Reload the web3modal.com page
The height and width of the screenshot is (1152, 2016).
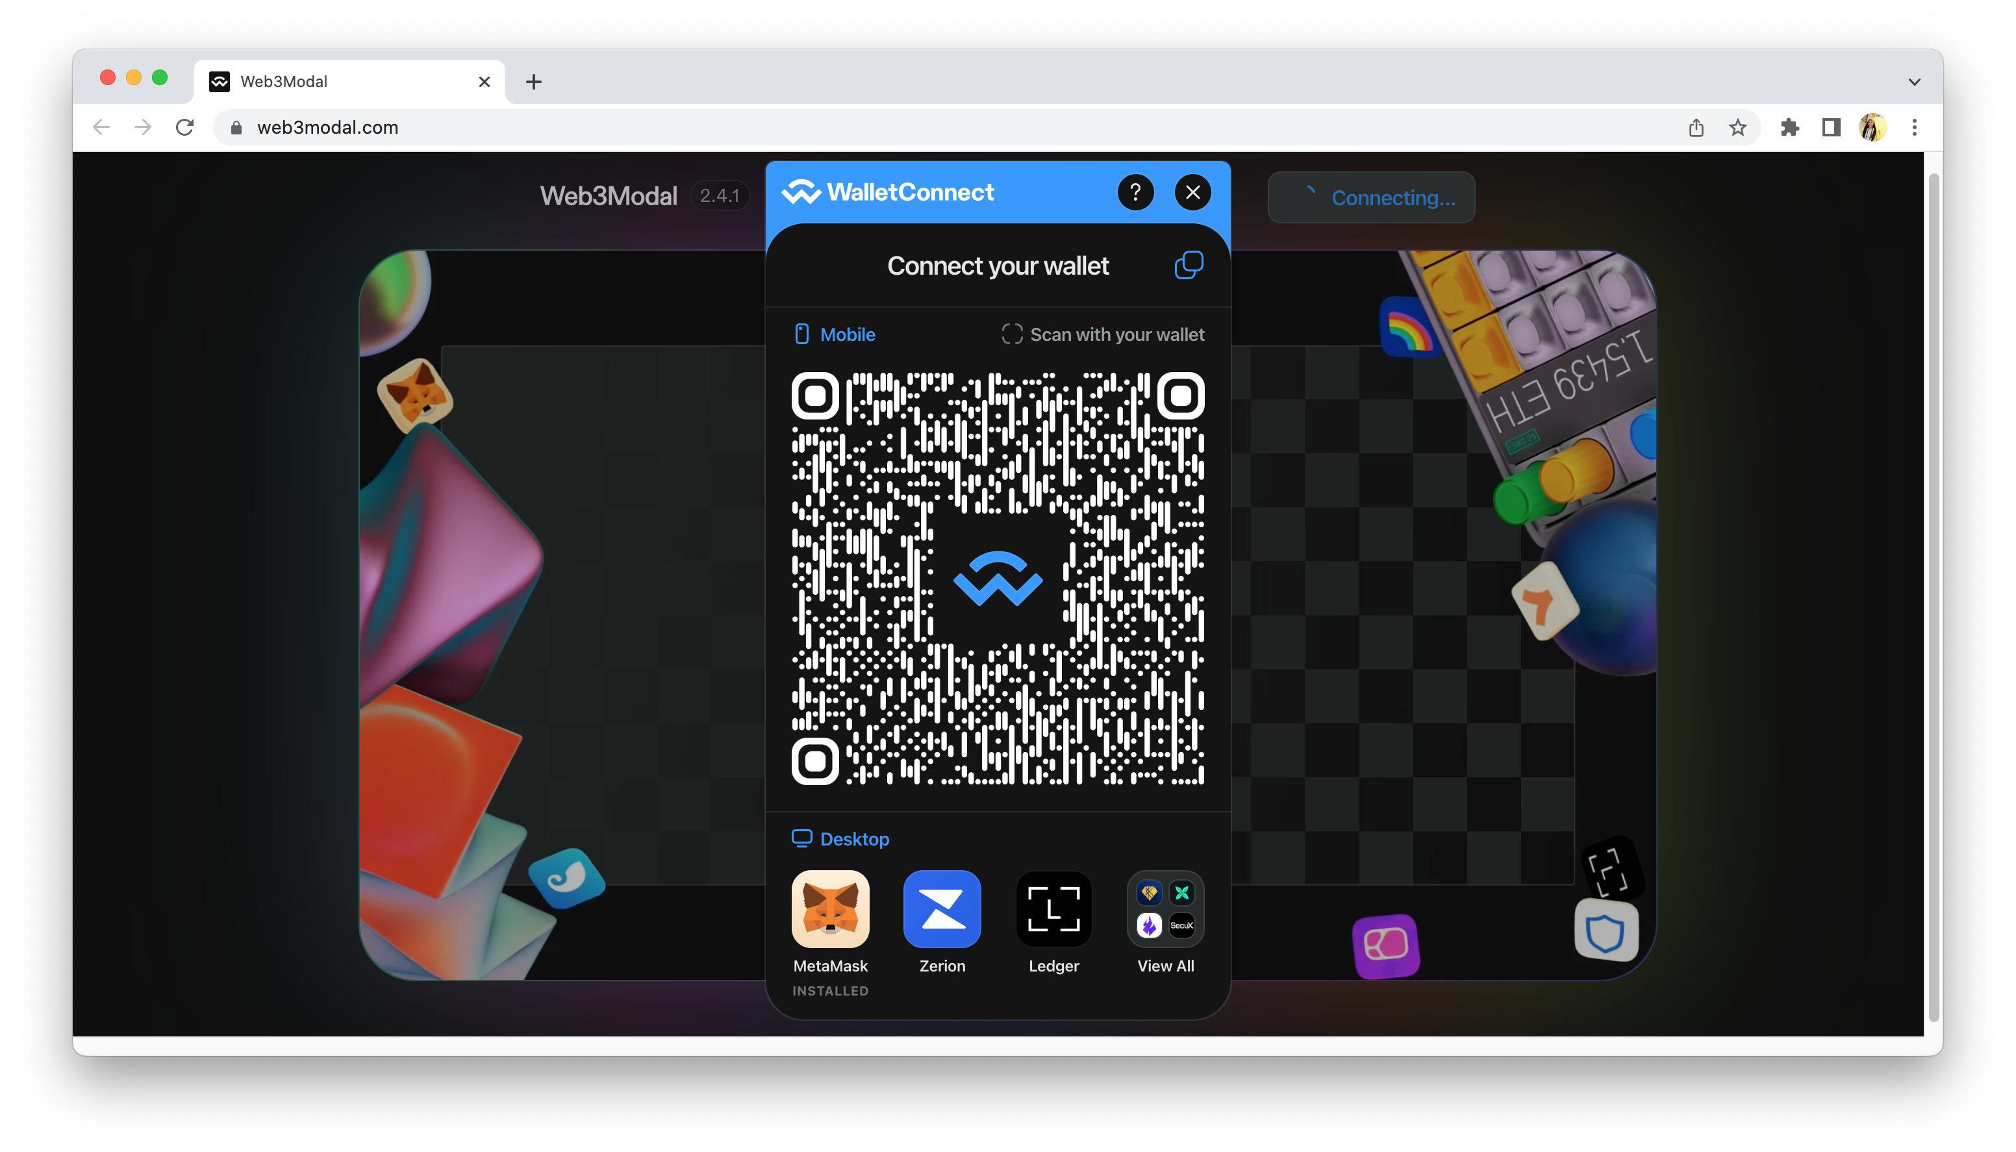click(x=184, y=127)
